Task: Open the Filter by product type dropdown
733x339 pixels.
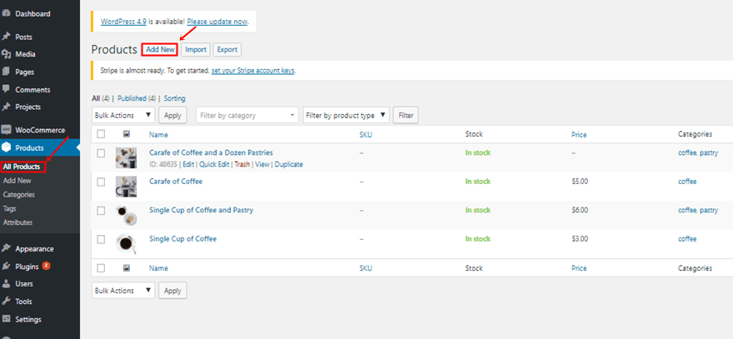Action: 346,115
